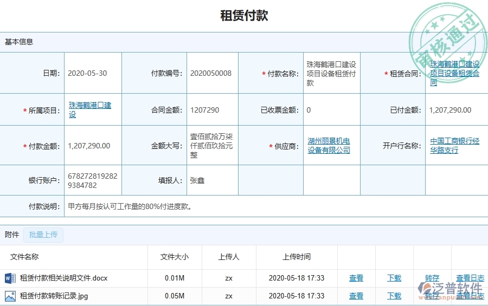Viewport: 488px width, 306px height.
Task: Click the 批量上传 button
Action: [x=43, y=235]
